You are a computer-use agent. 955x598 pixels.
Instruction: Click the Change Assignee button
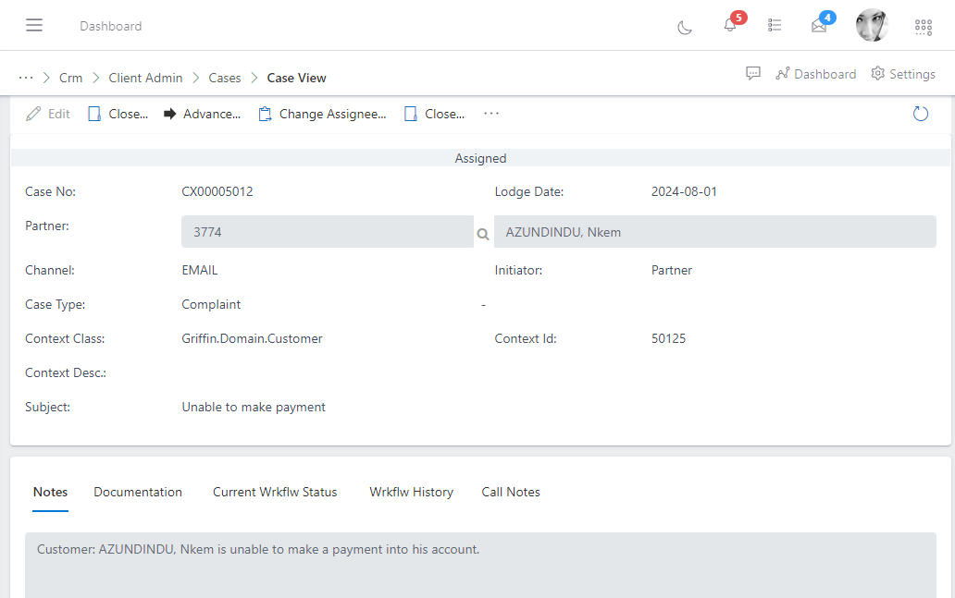click(x=322, y=114)
